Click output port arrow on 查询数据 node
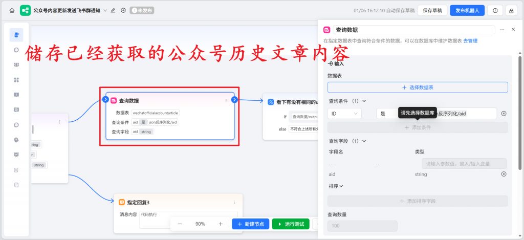The height and width of the screenshot is (240, 524). [x=234, y=99]
